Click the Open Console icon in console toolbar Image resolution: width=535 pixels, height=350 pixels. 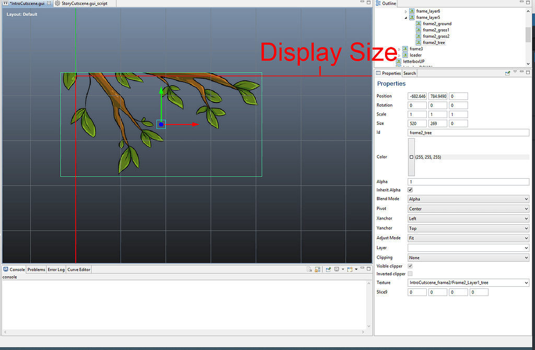click(x=349, y=269)
